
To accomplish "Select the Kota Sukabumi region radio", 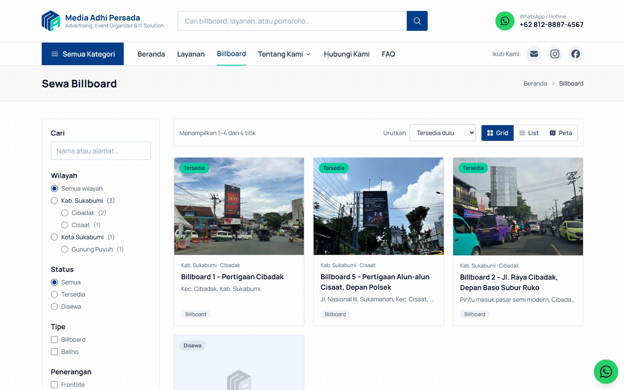I will point(54,237).
